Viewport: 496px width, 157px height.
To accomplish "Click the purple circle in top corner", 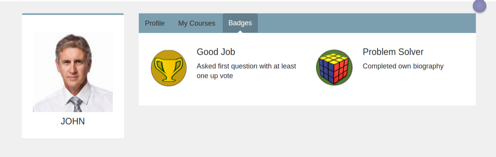I will click(479, 6).
